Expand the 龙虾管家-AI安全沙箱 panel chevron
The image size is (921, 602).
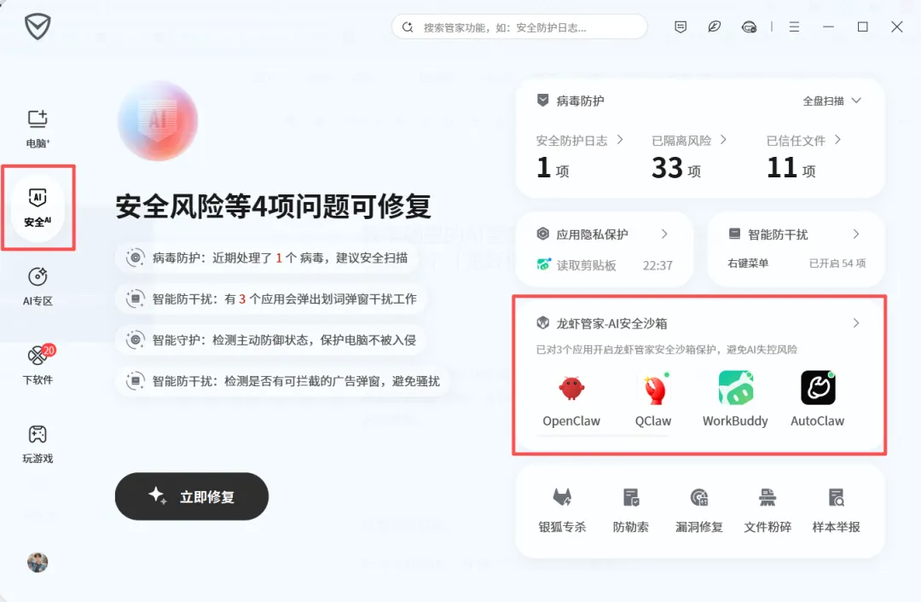click(x=856, y=323)
